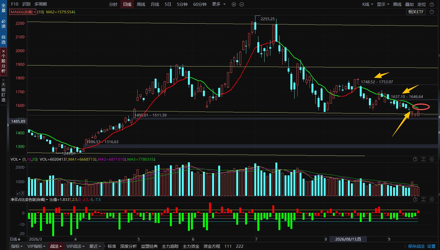Viewport: 440px width, 250px height.
Task: Open the 必读 sidebar tab
Action: coord(3,24)
